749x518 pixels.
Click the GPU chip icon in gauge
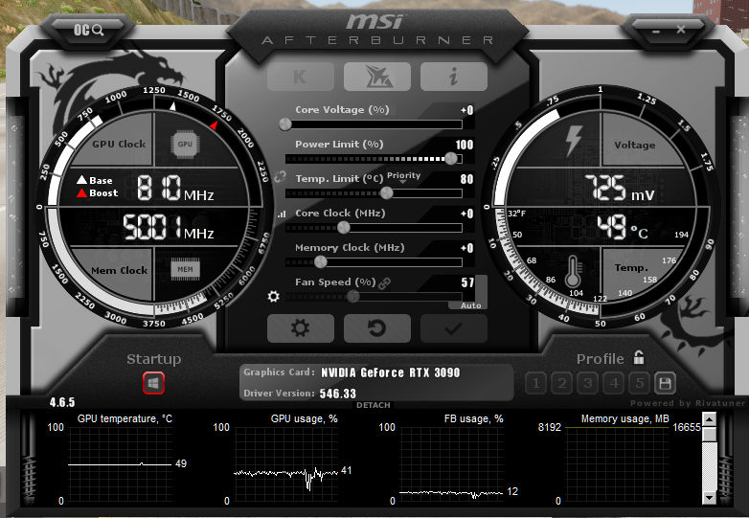click(x=186, y=145)
